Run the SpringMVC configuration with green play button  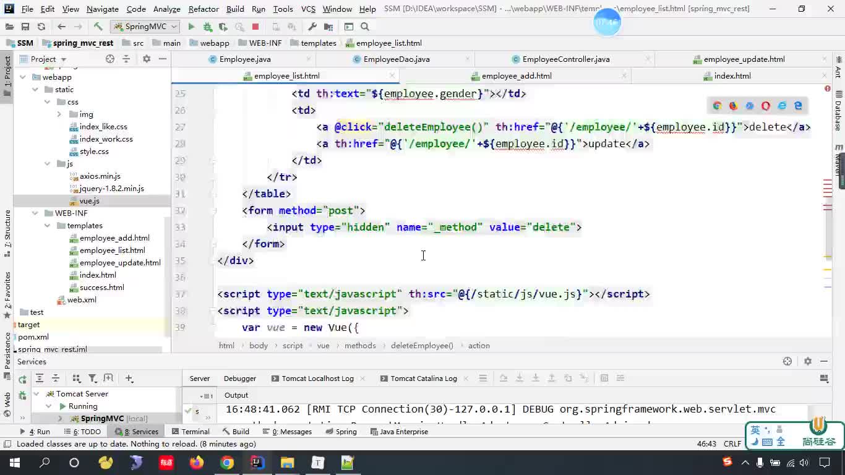pos(191,27)
